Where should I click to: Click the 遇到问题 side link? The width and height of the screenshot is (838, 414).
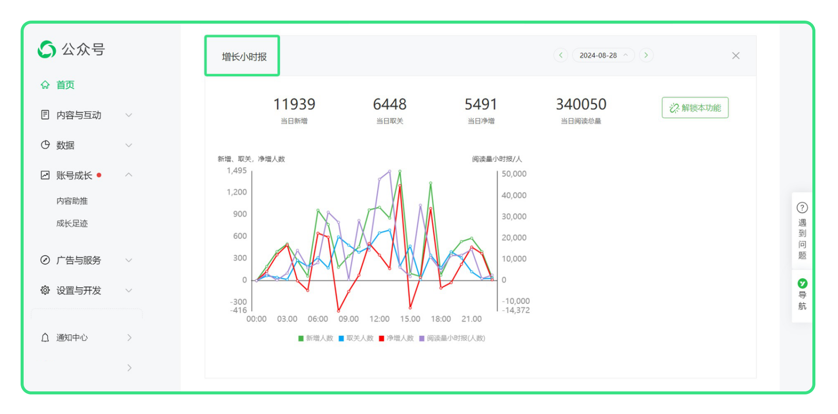(802, 239)
